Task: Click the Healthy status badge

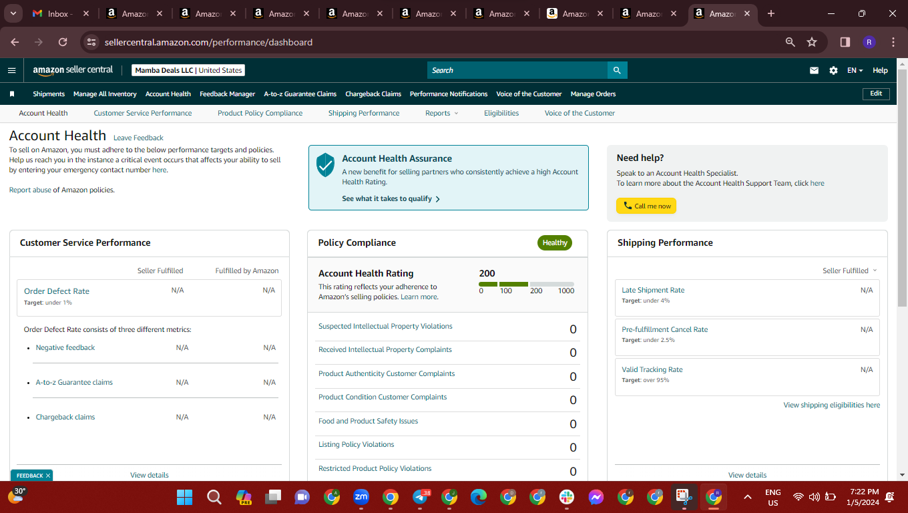Action: 555,243
